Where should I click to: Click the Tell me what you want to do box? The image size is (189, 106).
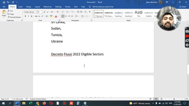[x=103, y=7]
